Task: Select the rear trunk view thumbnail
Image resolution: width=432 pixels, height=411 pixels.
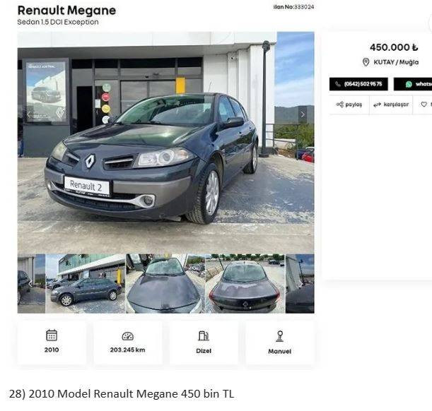Action: point(245,284)
